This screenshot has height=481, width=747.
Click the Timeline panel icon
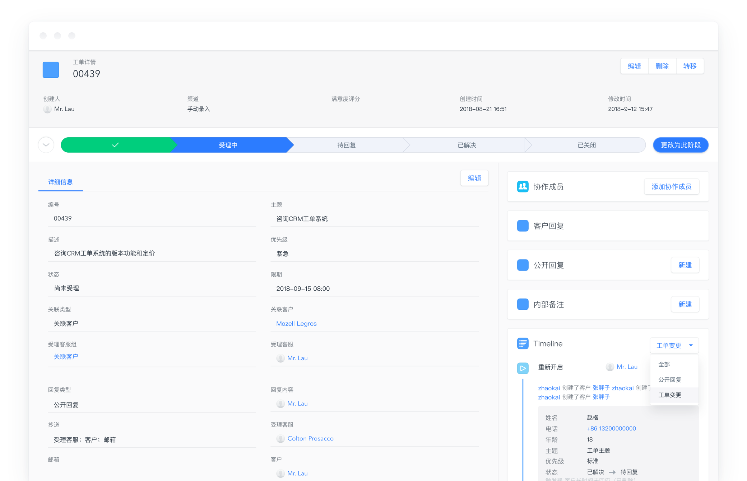click(x=523, y=343)
